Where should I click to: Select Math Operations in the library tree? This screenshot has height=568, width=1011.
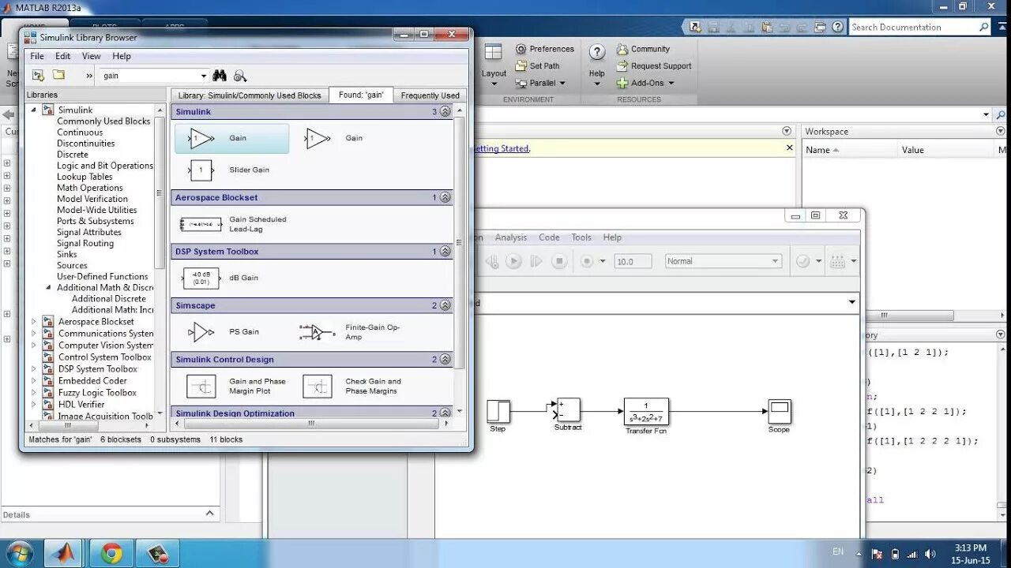[90, 188]
